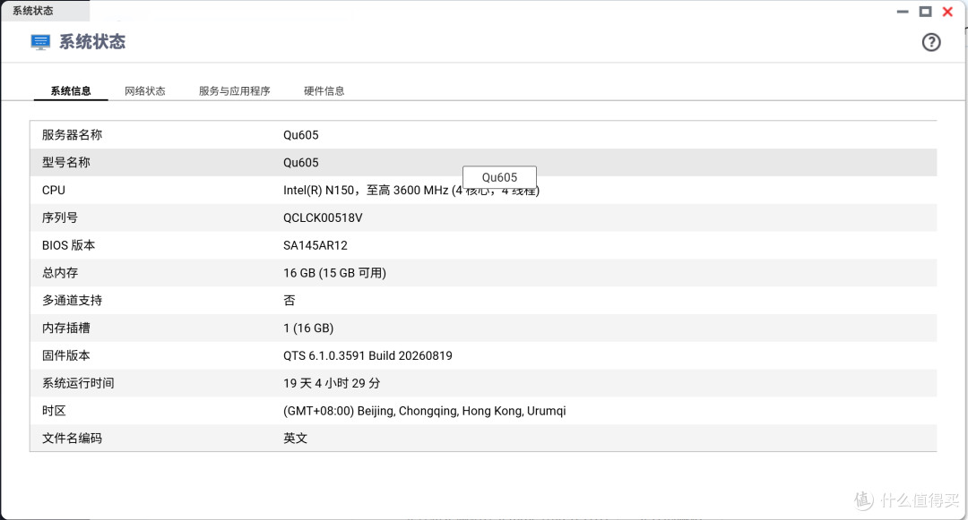
Task: Select the 固件版本 label
Action: pyautogui.click(x=66, y=355)
